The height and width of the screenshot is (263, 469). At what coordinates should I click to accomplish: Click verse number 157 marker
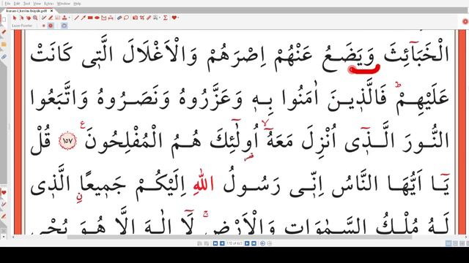[x=67, y=141]
